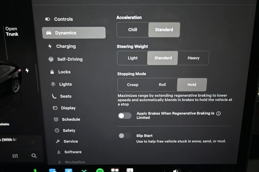Click the screen icon beside Display
The image size is (259, 172).
tap(55, 108)
